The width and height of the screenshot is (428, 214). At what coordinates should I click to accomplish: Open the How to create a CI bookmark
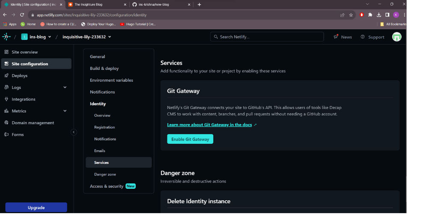coord(58,24)
